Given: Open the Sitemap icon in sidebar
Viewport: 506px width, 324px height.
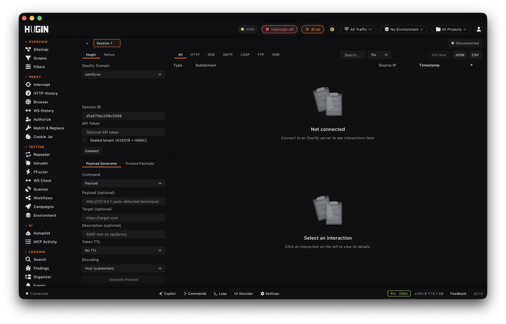Looking at the screenshot, I should (x=28, y=50).
